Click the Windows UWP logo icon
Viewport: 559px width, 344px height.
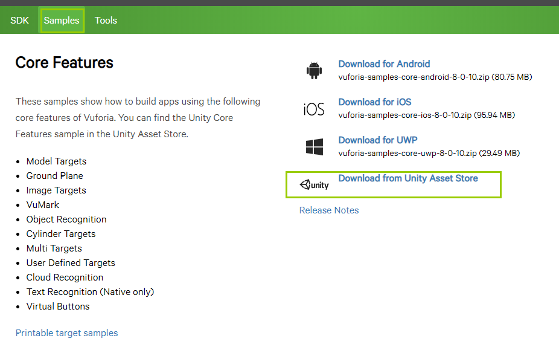coord(315,147)
